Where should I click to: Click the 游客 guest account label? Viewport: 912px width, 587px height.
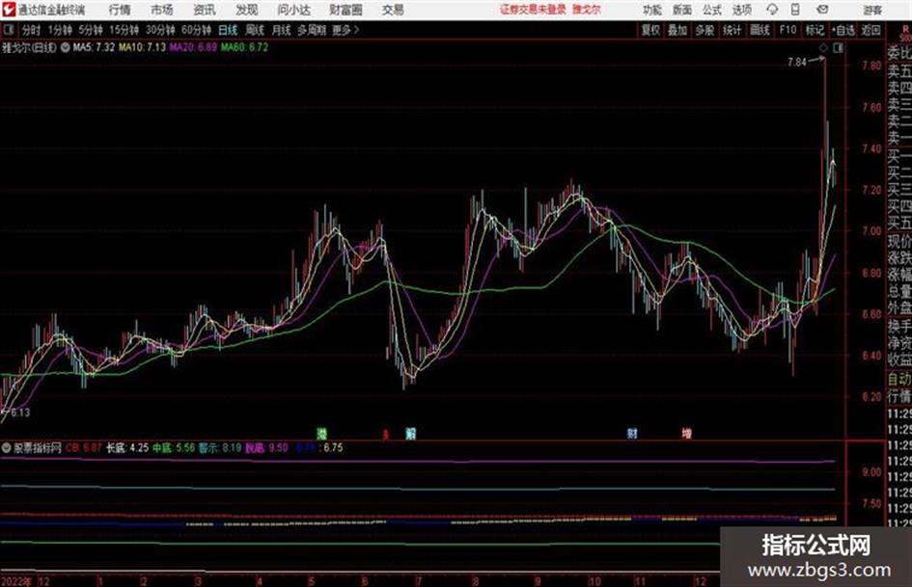871,10
